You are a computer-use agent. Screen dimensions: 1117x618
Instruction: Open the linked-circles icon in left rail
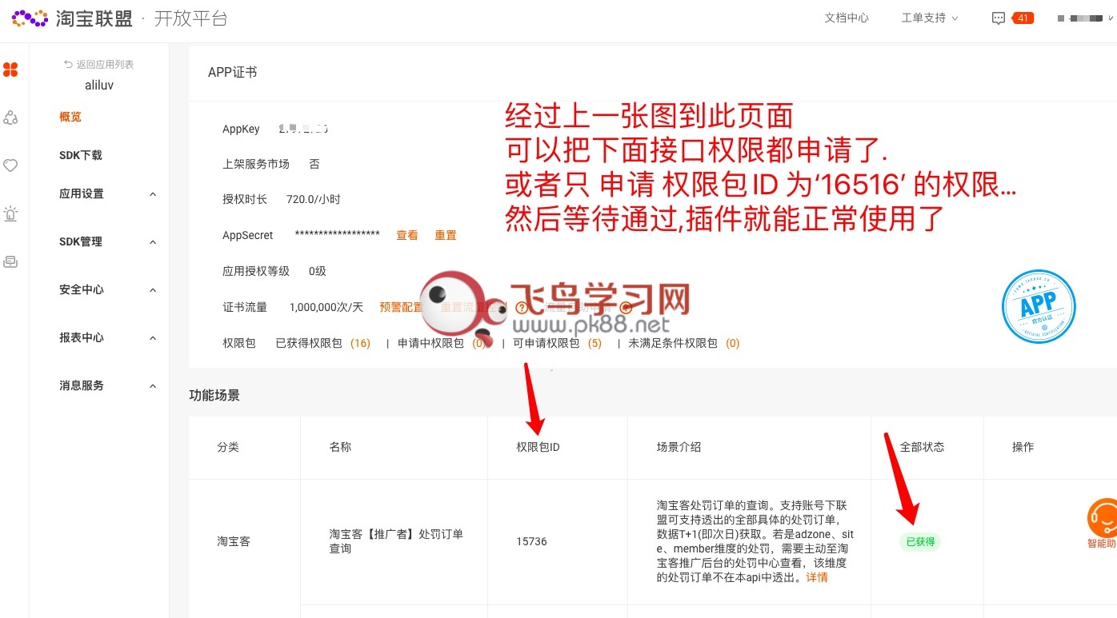[x=10, y=118]
